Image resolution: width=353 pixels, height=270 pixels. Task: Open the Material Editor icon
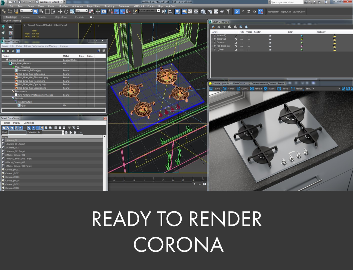click(x=203, y=11)
